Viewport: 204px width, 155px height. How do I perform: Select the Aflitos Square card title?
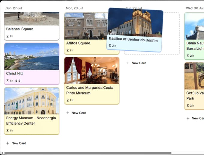(78, 43)
